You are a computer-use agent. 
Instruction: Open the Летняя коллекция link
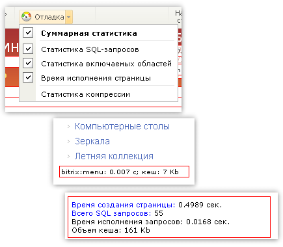point(114,156)
